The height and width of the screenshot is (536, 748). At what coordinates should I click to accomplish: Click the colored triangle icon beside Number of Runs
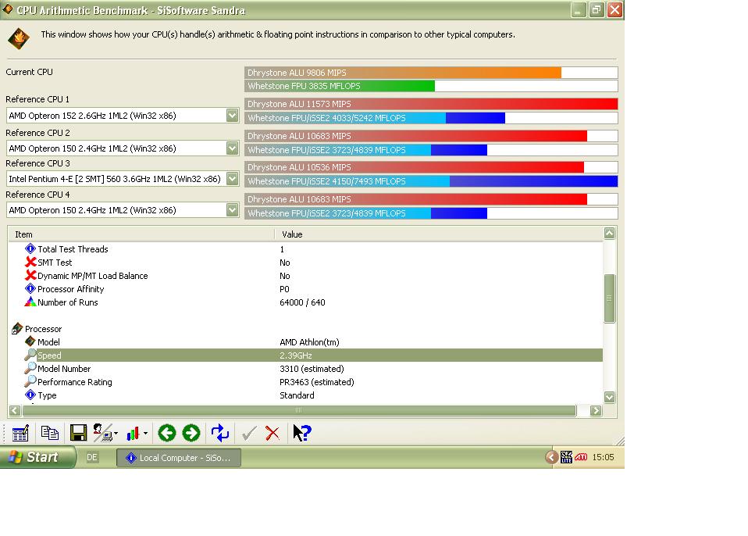(30, 302)
